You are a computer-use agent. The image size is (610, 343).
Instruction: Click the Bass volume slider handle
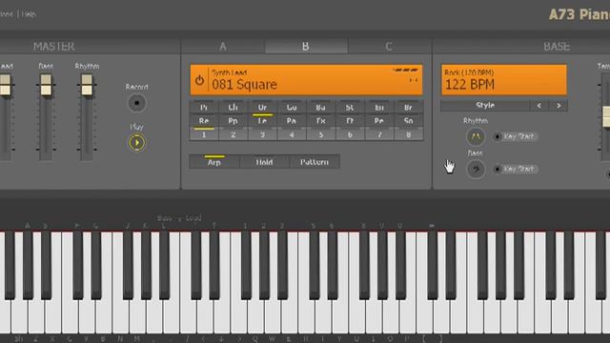coord(46,85)
